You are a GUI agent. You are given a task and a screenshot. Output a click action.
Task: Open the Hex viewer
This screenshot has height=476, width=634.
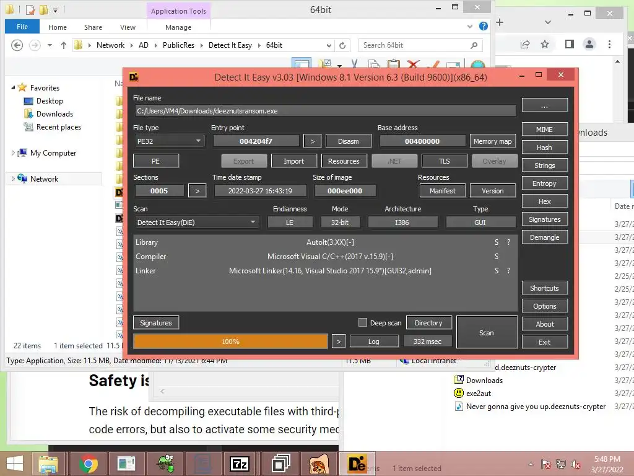[545, 201]
